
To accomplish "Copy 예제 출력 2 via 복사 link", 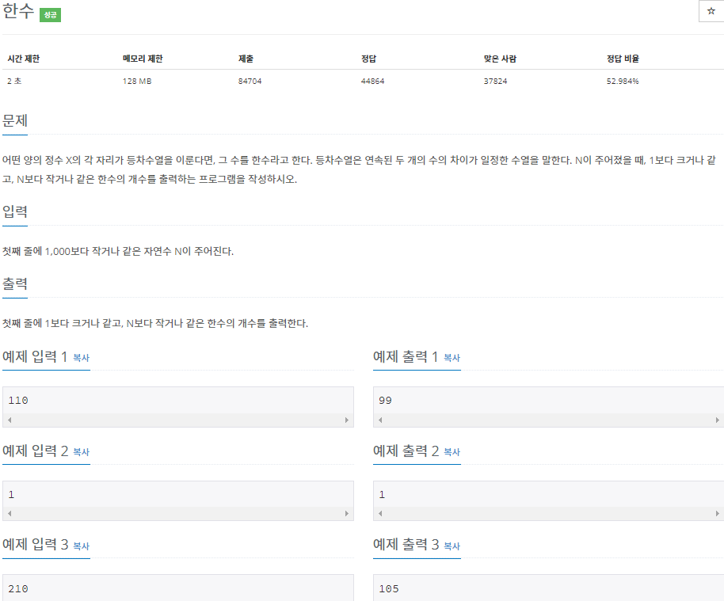I will (452, 452).
